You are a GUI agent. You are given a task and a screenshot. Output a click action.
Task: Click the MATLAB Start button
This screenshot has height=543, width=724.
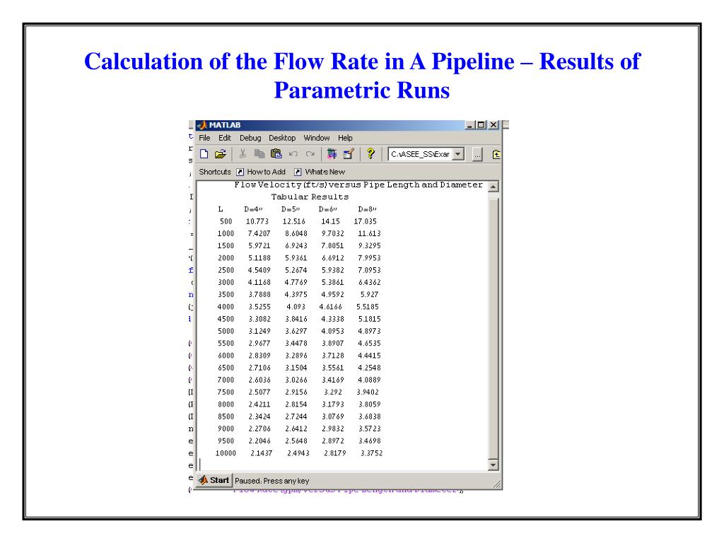[214, 480]
